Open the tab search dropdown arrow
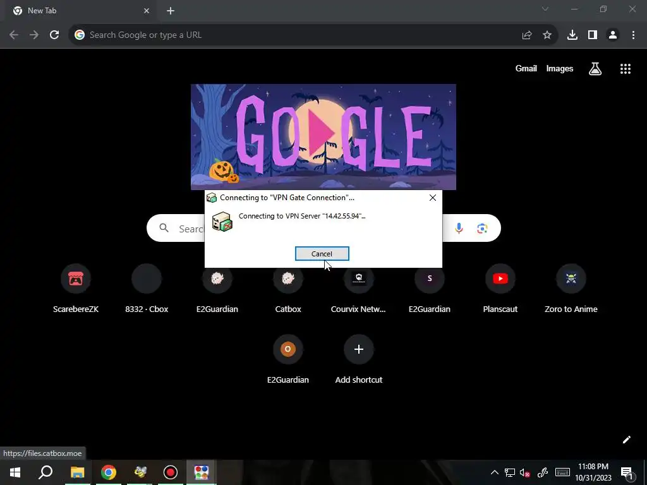Screen dimensions: 647x485 pyautogui.click(x=545, y=9)
